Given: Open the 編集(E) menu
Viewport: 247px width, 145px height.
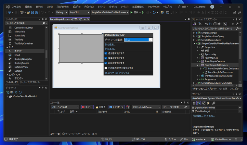Looking at the screenshot, I should coord(28,7).
